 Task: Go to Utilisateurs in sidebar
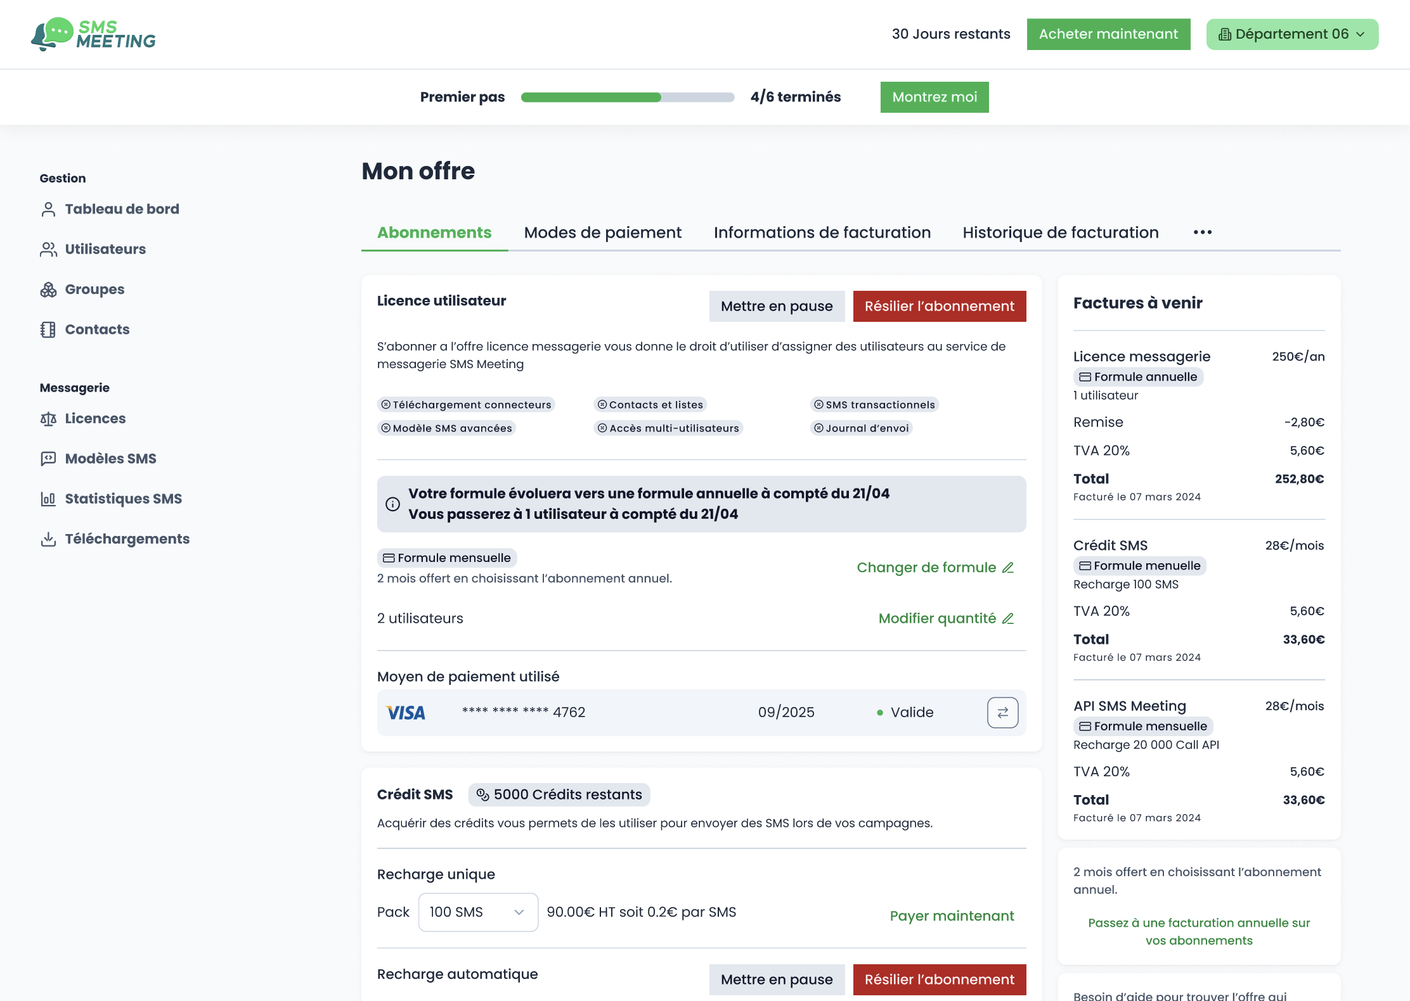tap(93, 249)
